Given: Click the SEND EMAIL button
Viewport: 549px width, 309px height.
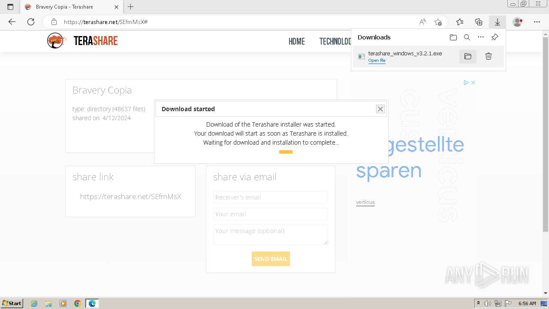Looking at the screenshot, I should click(271, 259).
